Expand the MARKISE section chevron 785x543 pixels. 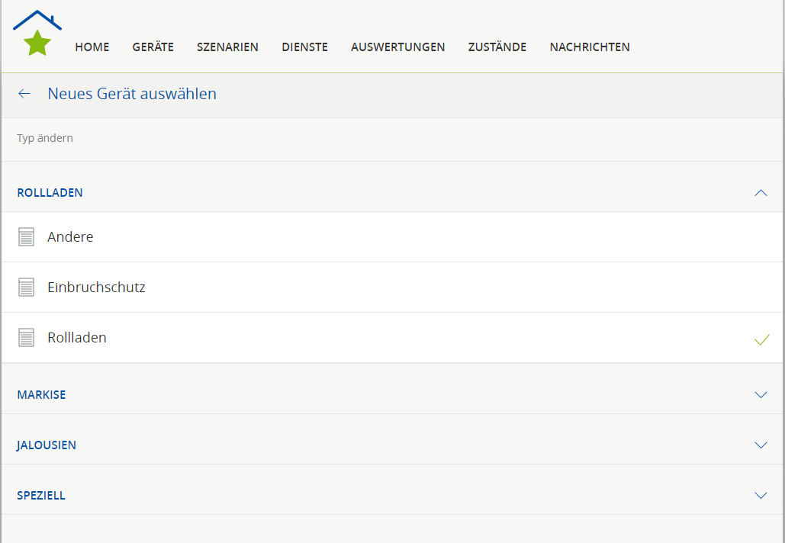[760, 395]
